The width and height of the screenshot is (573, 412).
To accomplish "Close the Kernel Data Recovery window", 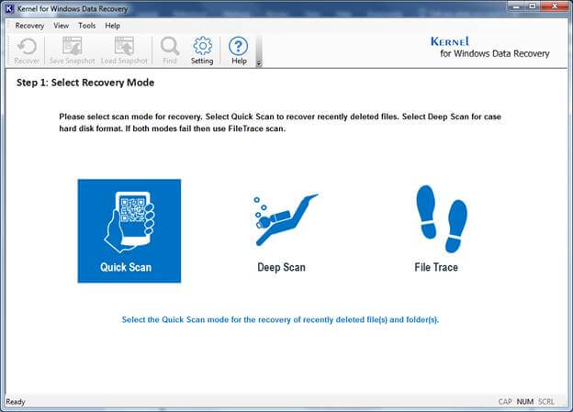I will [554, 6].
